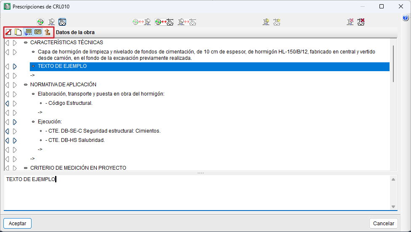Screen dimensions: 411x232
Task: Select the highlighted TEXTO DE EJEMPLO row
Action: [x=209, y=67]
